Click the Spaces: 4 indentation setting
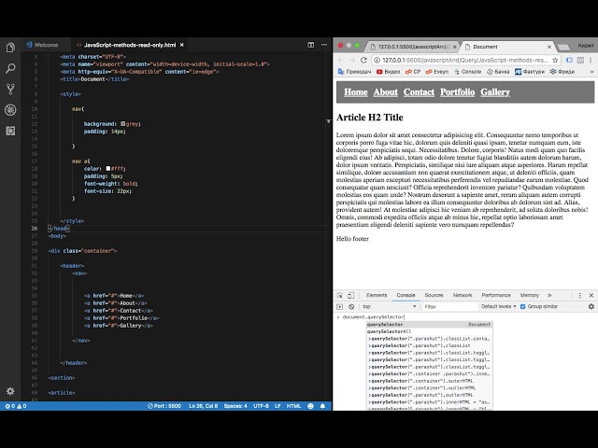Viewport: 598px width, 448px height. (x=235, y=406)
